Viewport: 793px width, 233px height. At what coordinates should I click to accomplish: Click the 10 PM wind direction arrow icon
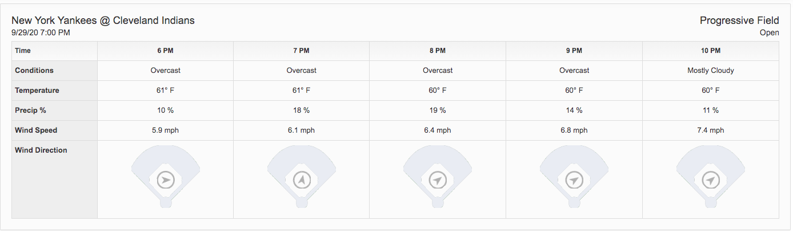click(x=710, y=181)
